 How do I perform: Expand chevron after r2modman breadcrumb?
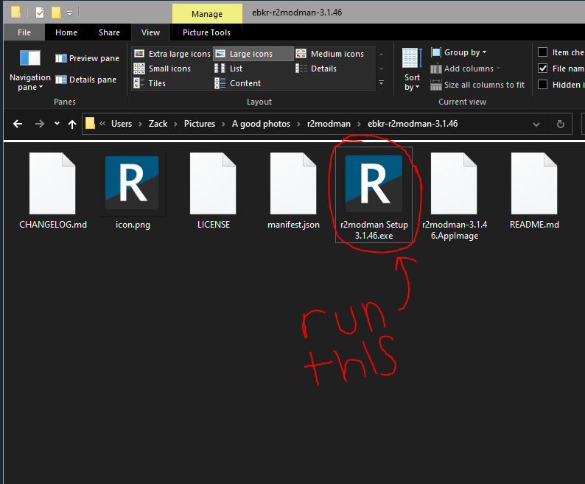[x=360, y=124]
